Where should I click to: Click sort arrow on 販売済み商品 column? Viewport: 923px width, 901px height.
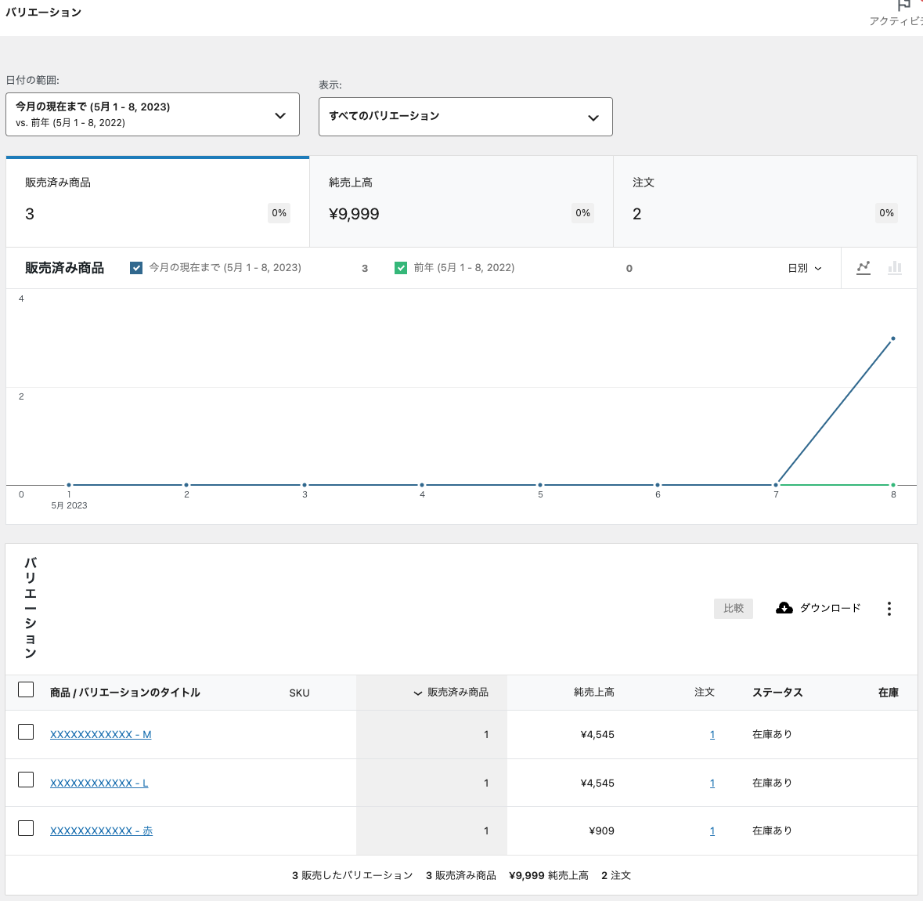click(418, 693)
